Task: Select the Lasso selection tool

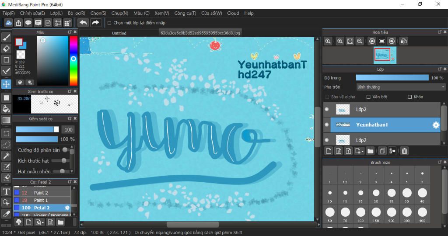Action: [6, 145]
